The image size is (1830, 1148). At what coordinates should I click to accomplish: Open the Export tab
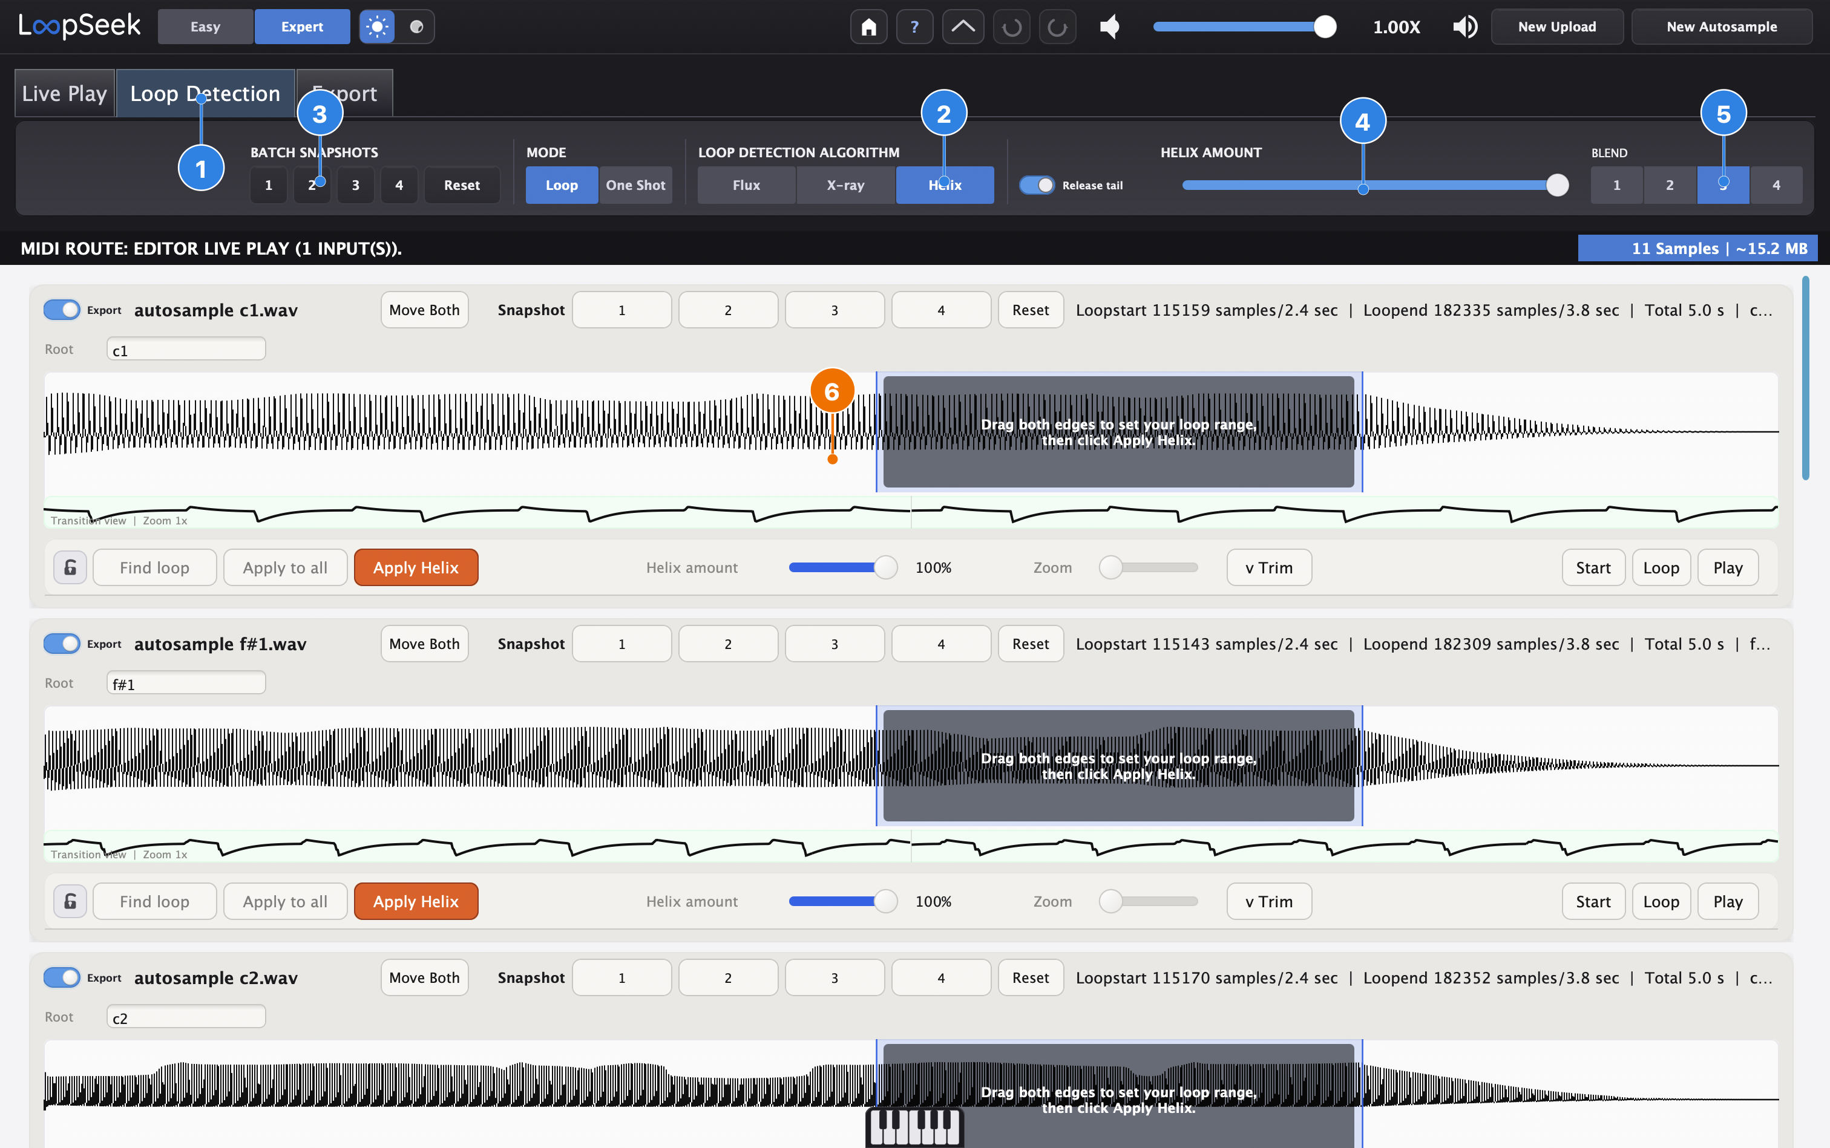pyautogui.click(x=345, y=93)
